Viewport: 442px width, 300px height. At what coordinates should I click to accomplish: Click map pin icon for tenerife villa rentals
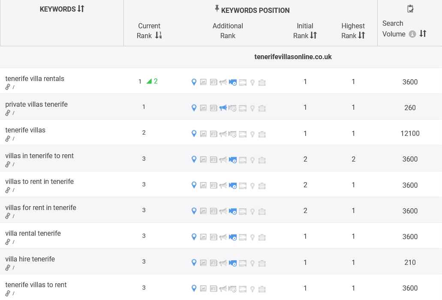tap(194, 82)
